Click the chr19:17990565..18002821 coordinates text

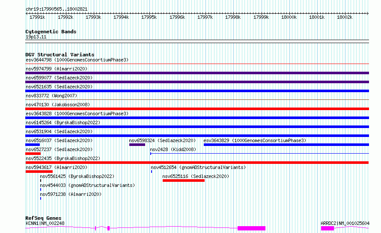coord(57,9)
